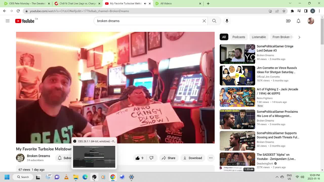Image resolution: width=324 pixels, height=182 pixels.
Task: Open a new browser tab
Action: point(208,4)
